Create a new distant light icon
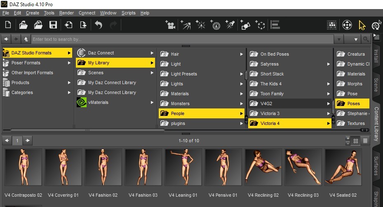 (186, 25)
